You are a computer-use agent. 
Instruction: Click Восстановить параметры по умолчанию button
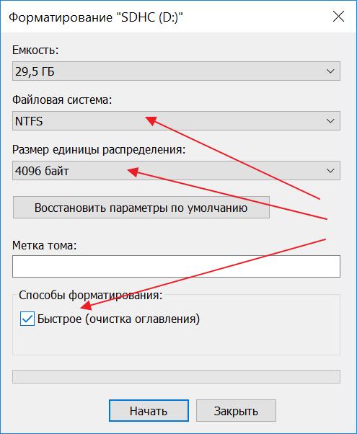(141, 208)
